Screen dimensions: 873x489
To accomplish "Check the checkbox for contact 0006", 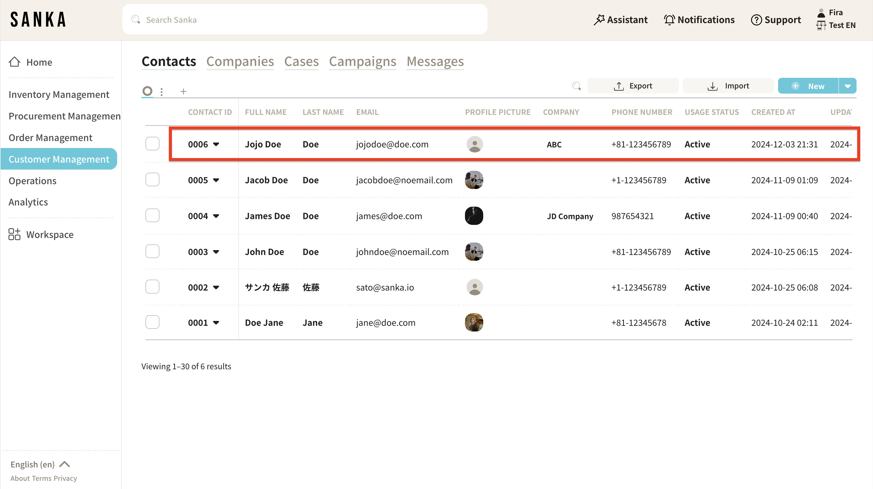I will pyautogui.click(x=152, y=144).
